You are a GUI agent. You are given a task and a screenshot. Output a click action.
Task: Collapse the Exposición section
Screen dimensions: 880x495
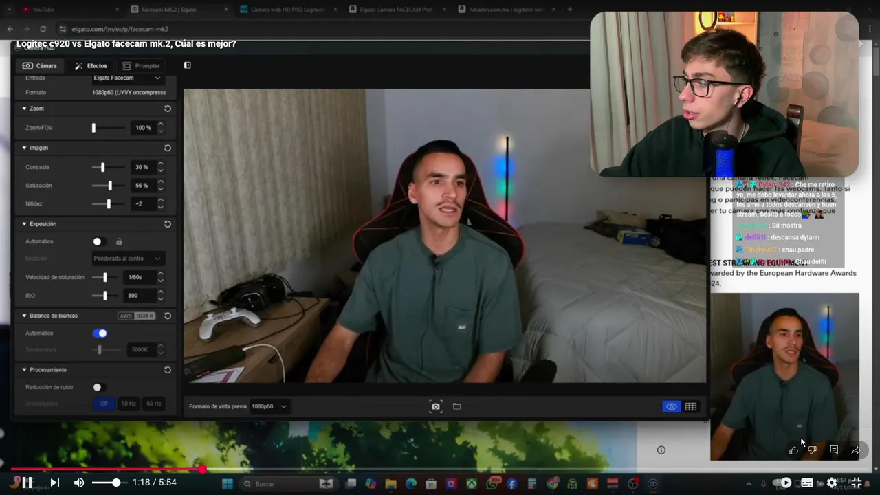pos(24,224)
